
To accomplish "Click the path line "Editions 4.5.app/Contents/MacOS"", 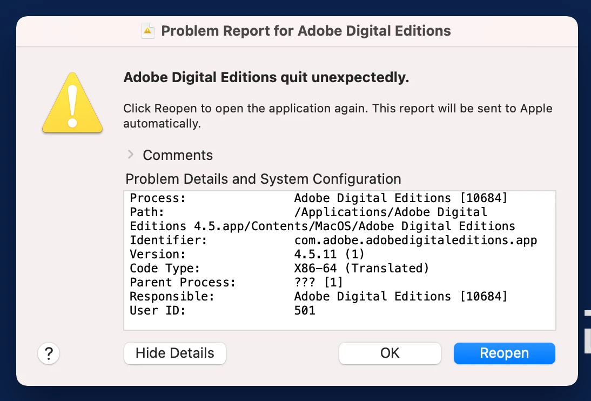I will coord(323,226).
